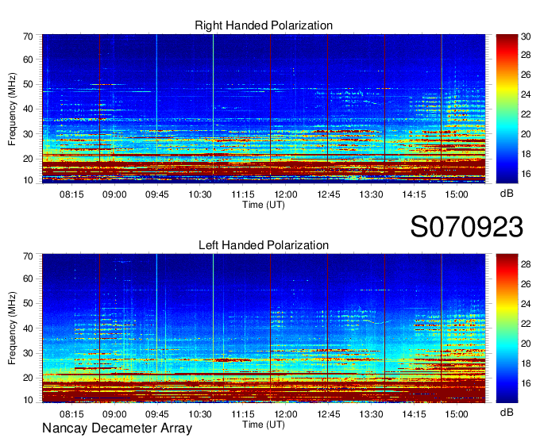Click "10" frequency tick on Right Handed plot
The height and width of the screenshot is (438, 540).
click(28, 180)
